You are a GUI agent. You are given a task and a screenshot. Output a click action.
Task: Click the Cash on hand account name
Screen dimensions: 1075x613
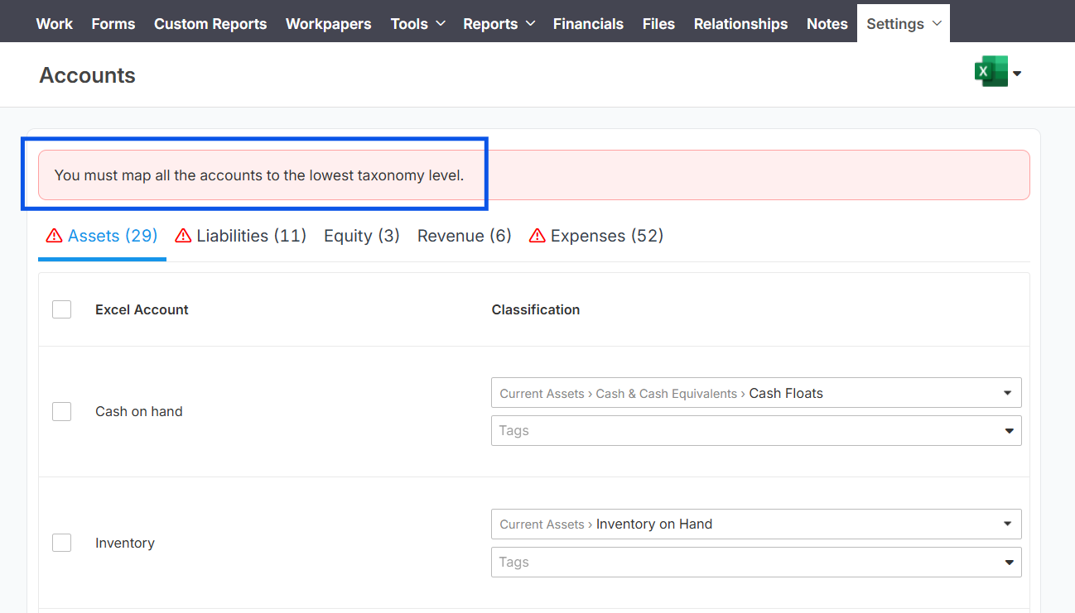click(x=139, y=411)
